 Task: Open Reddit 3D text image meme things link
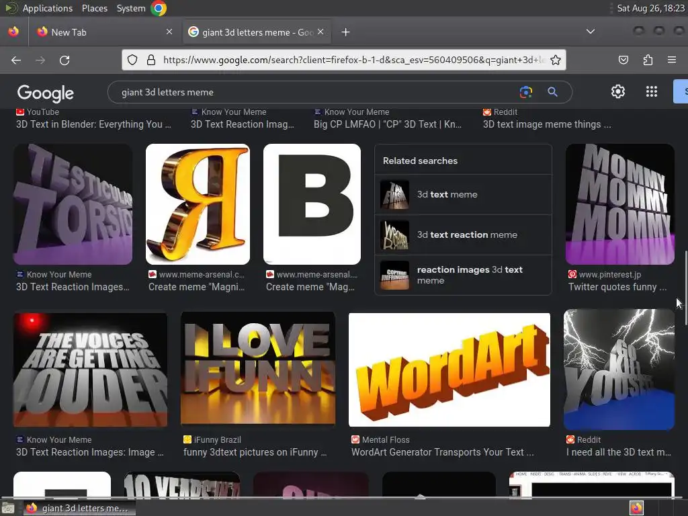(x=547, y=124)
